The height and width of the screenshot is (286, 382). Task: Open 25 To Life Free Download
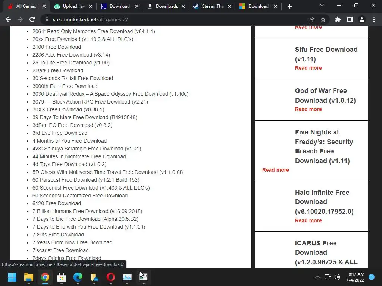pos(71,63)
